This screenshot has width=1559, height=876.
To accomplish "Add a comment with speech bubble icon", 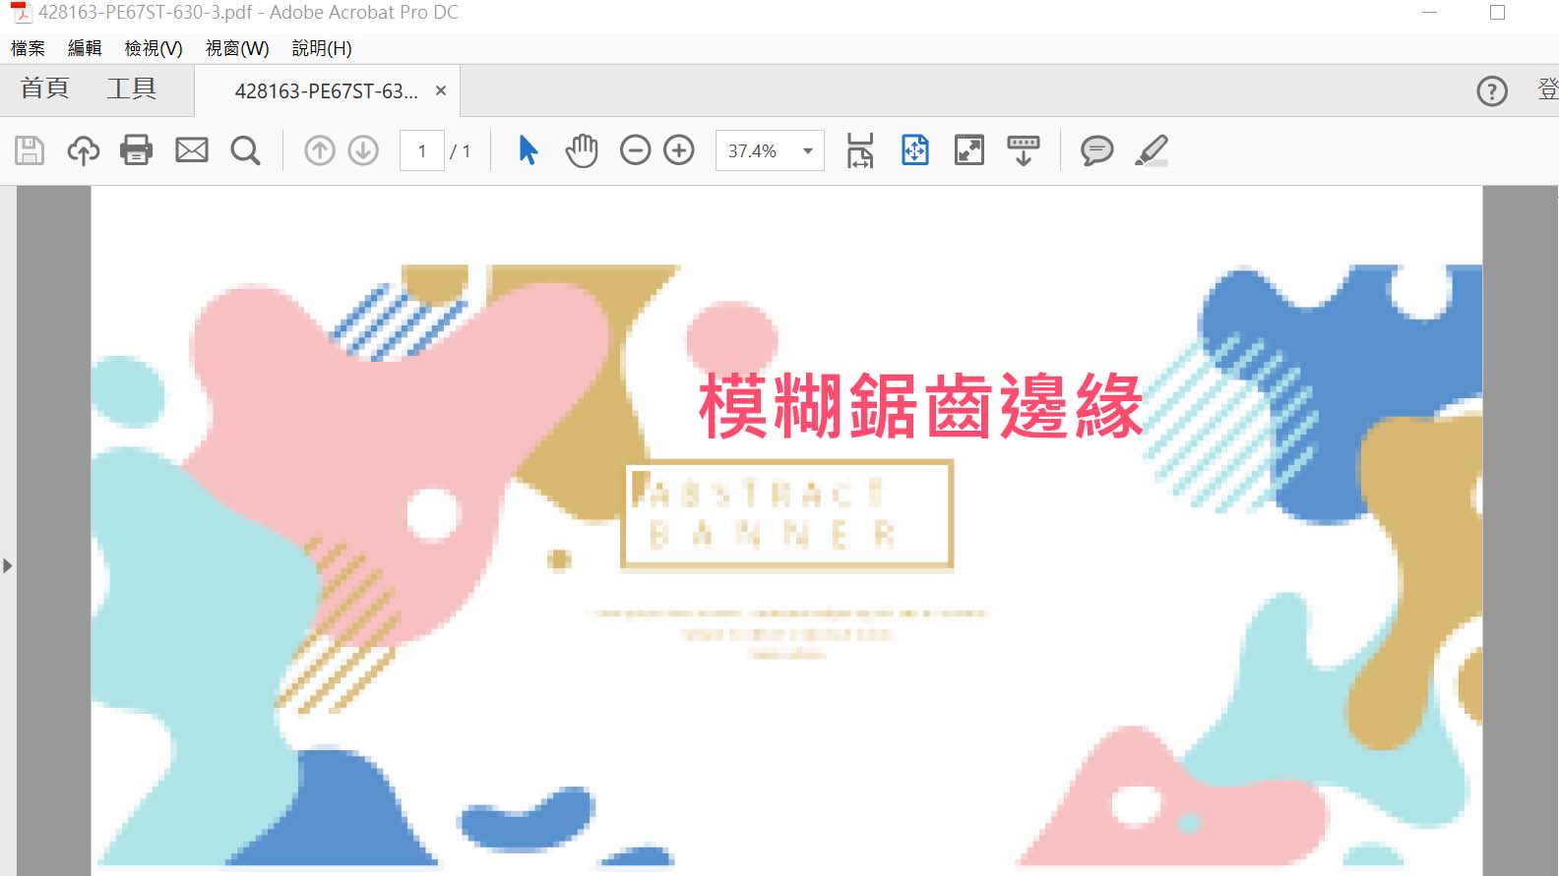I will coord(1096,150).
